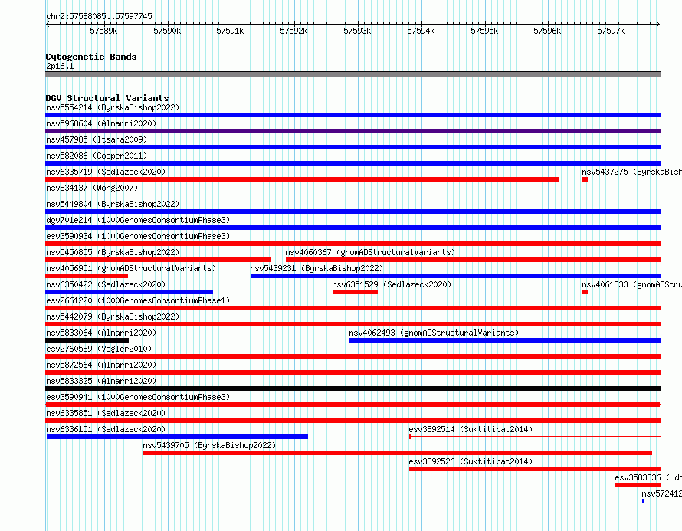Click the nsv4060367 (gnomADStructuralVariants) label
The width and height of the screenshot is (682, 531).
pos(370,252)
